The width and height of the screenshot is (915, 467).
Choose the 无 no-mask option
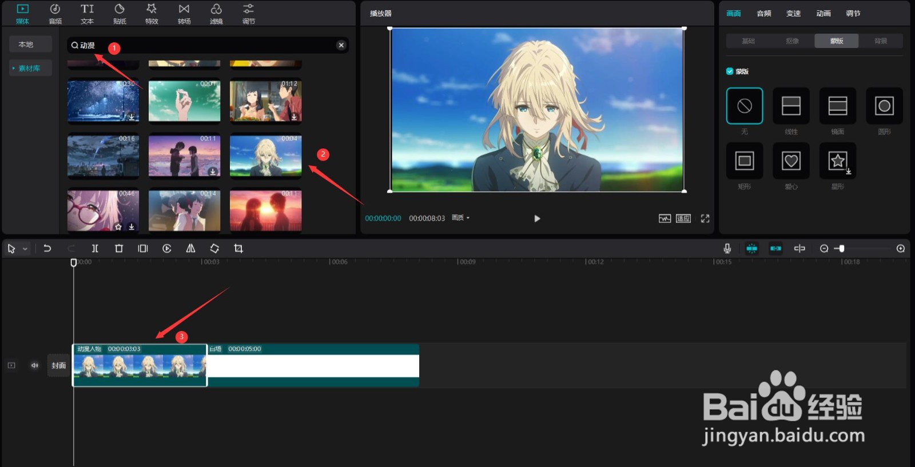tap(745, 106)
